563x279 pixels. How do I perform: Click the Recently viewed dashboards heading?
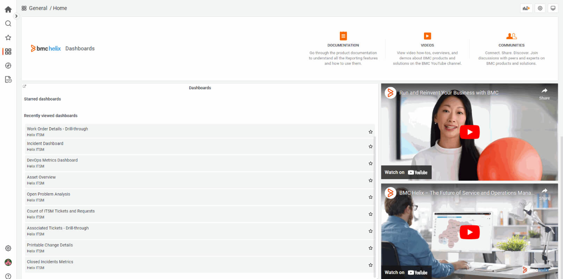click(x=51, y=116)
